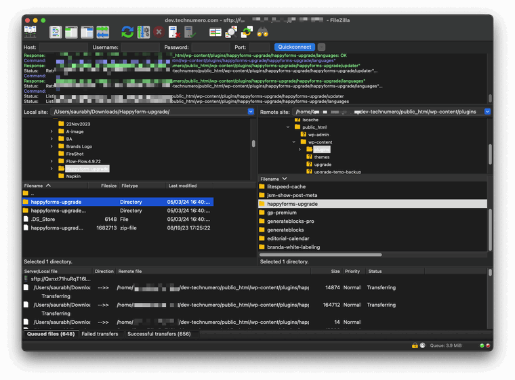Click the happyforms-upgrade zip-file document icon
Image resolution: width=515 pixels, height=380 pixels.
tap(26, 228)
